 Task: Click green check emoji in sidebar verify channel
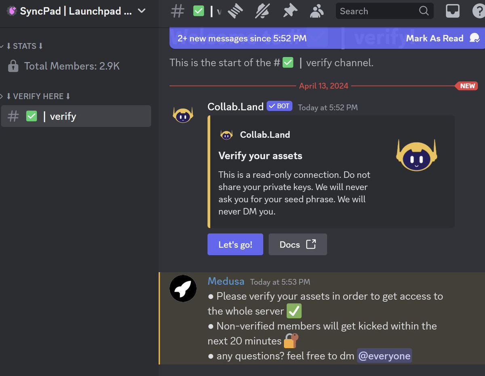(x=32, y=116)
